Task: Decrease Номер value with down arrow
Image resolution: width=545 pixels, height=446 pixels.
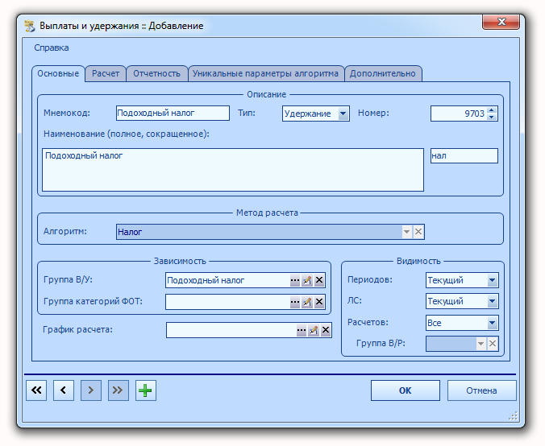Action: (492, 117)
